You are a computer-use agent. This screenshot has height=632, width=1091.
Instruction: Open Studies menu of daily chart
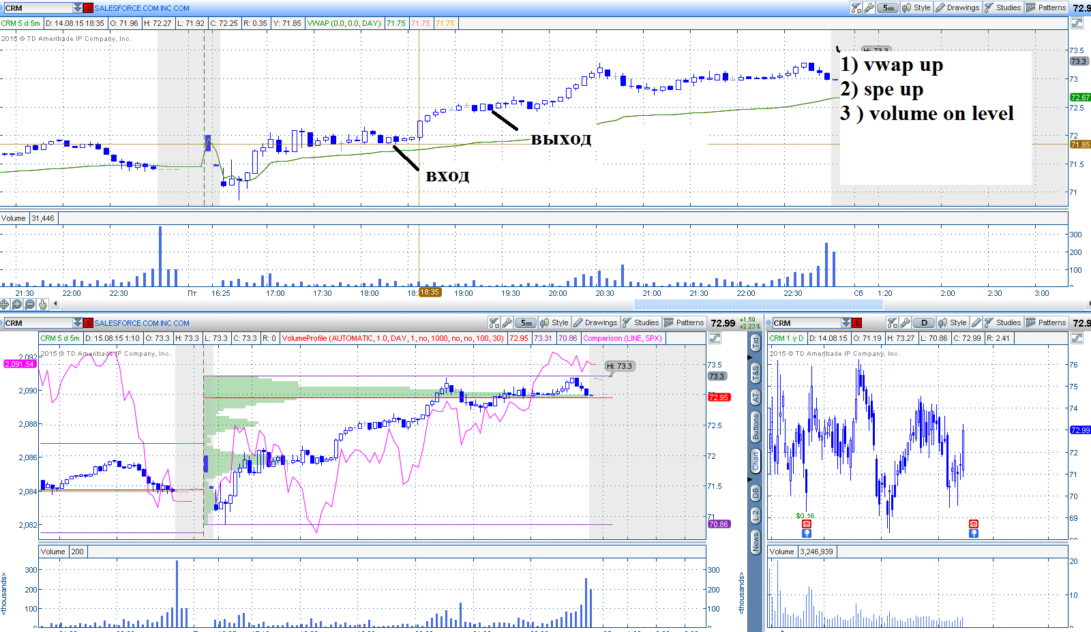tap(1002, 322)
